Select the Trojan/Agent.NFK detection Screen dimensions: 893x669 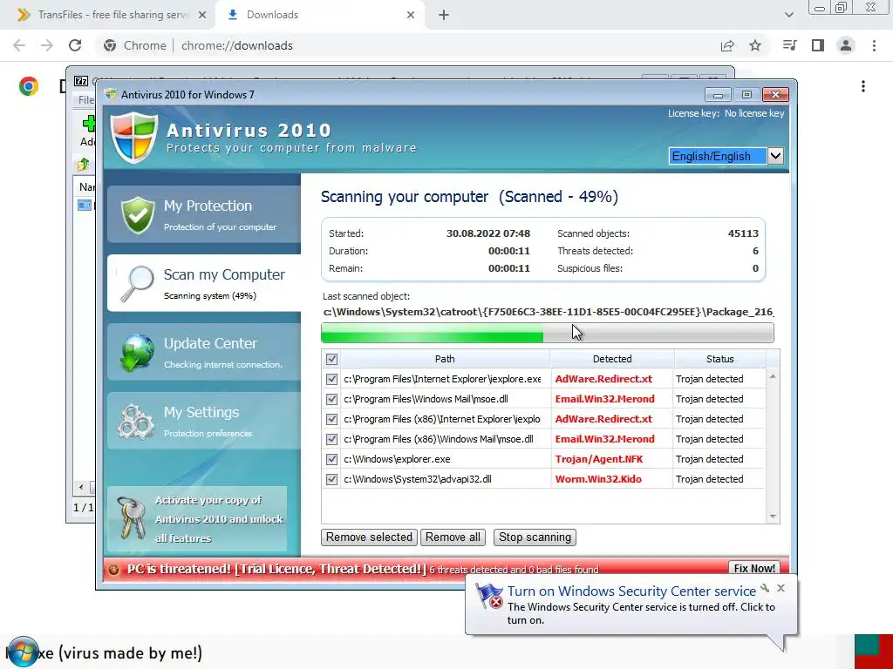point(599,459)
